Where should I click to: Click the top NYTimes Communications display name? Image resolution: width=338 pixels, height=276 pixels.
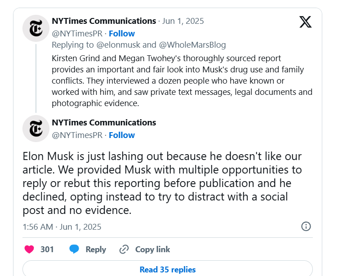tap(104, 21)
